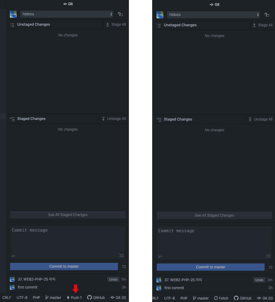This screenshot has height=302, width=275.
Task: Click Unstaged Changes list icon in left panel
Action: point(12,25)
